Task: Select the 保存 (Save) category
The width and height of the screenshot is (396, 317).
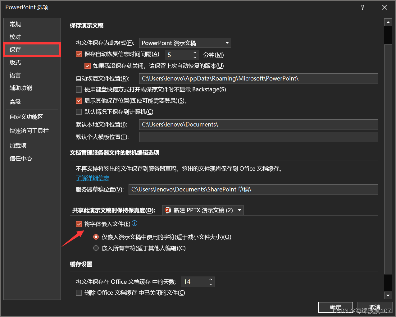Action: tap(32, 50)
